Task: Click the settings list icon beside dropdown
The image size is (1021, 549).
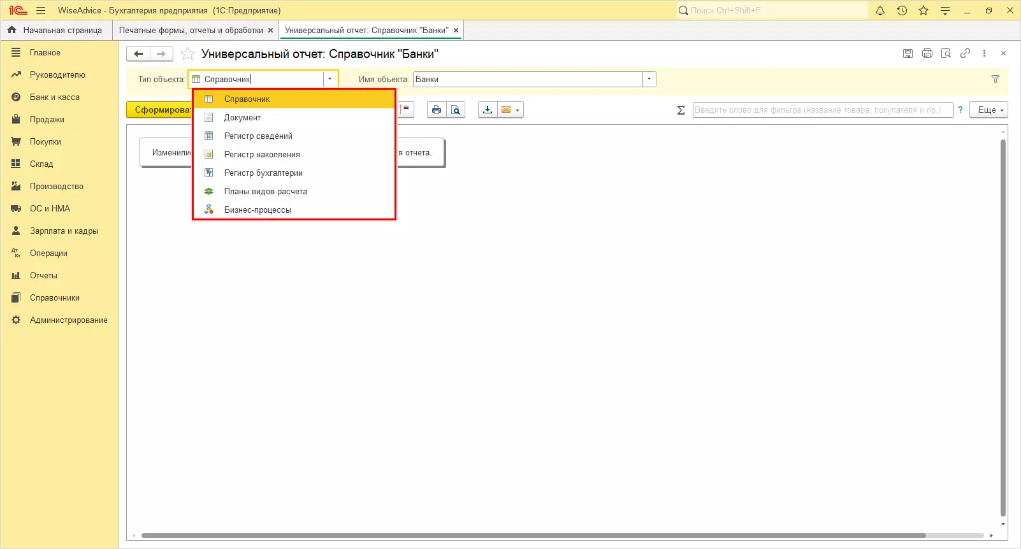Action: pyautogui.click(x=405, y=110)
